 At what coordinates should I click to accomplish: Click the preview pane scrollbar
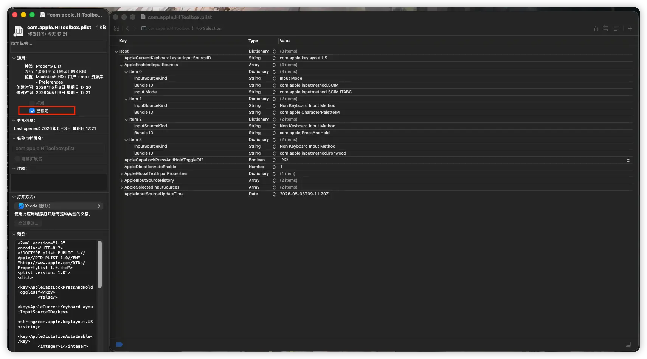click(x=99, y=265)
